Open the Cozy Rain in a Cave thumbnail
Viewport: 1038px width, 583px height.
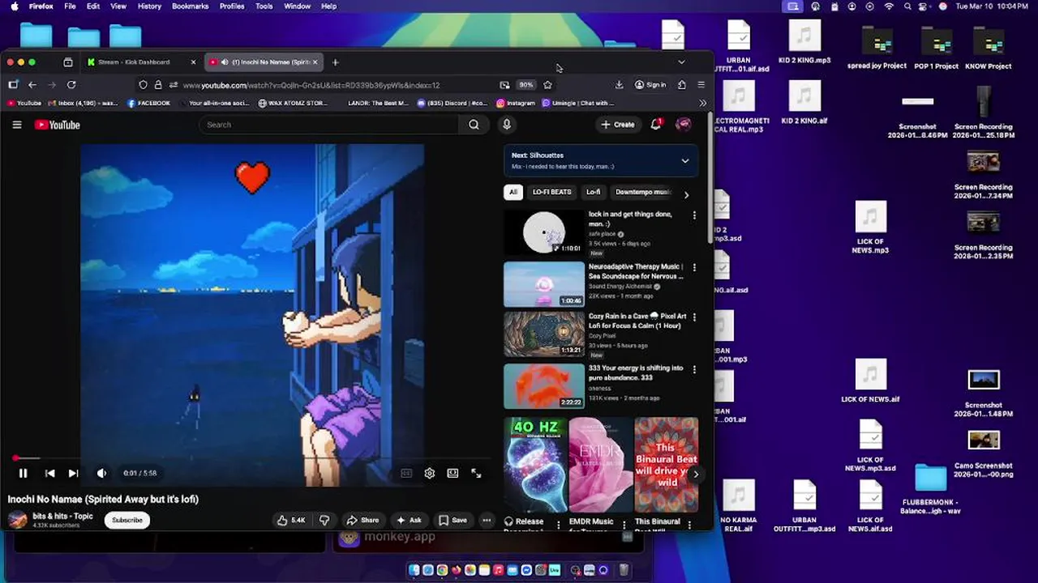pos(544,334)
